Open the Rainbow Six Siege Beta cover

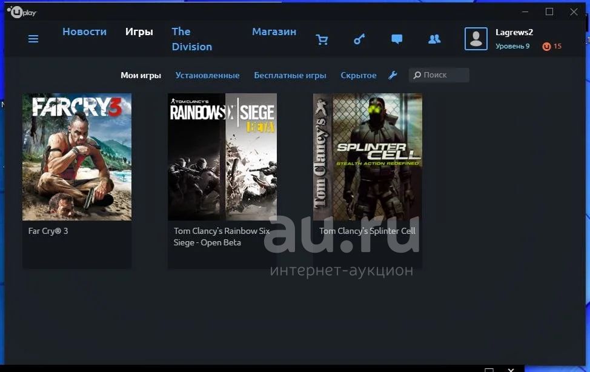(x=222, y=157)
